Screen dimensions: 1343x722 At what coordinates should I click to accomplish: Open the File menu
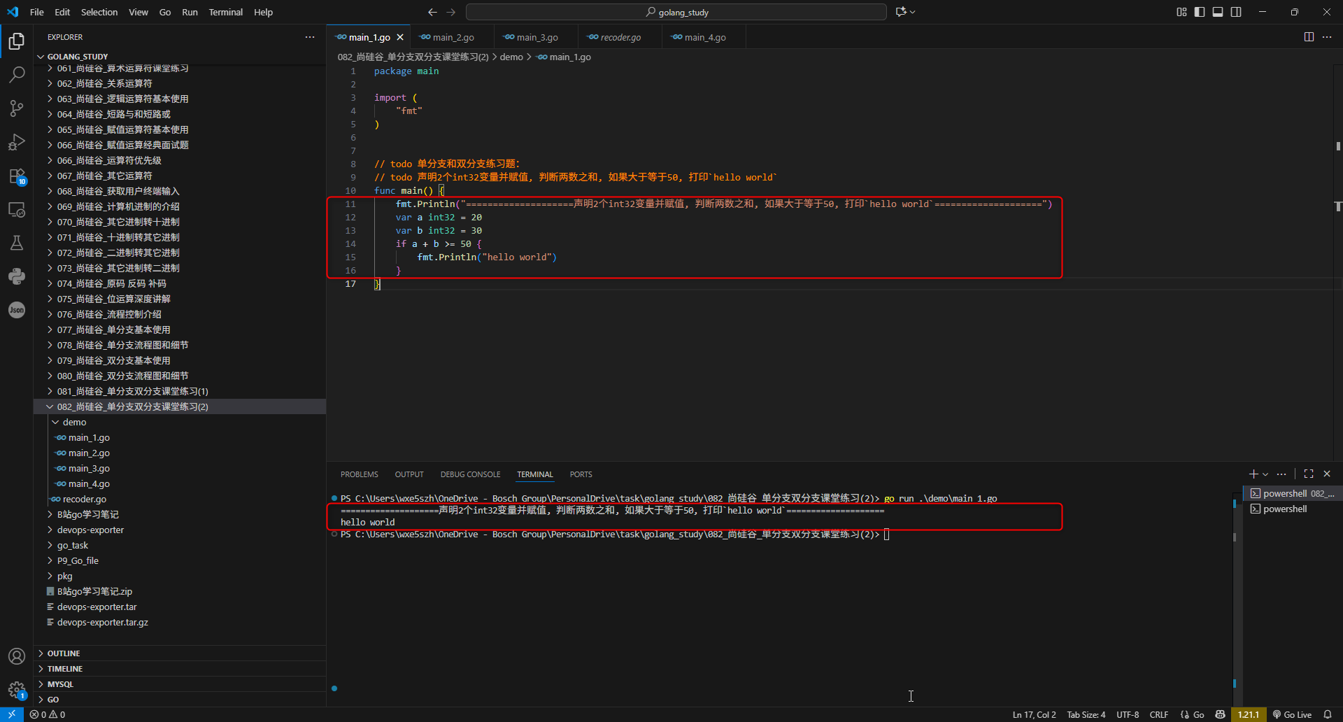pos(37,12)
